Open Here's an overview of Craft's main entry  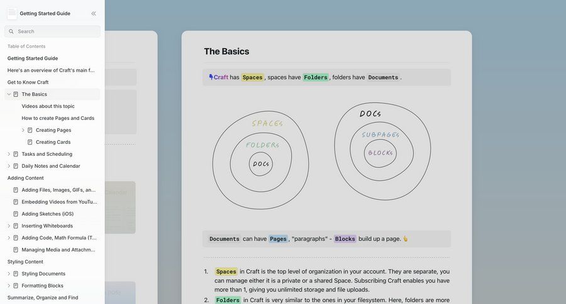[x=51, y=70]
